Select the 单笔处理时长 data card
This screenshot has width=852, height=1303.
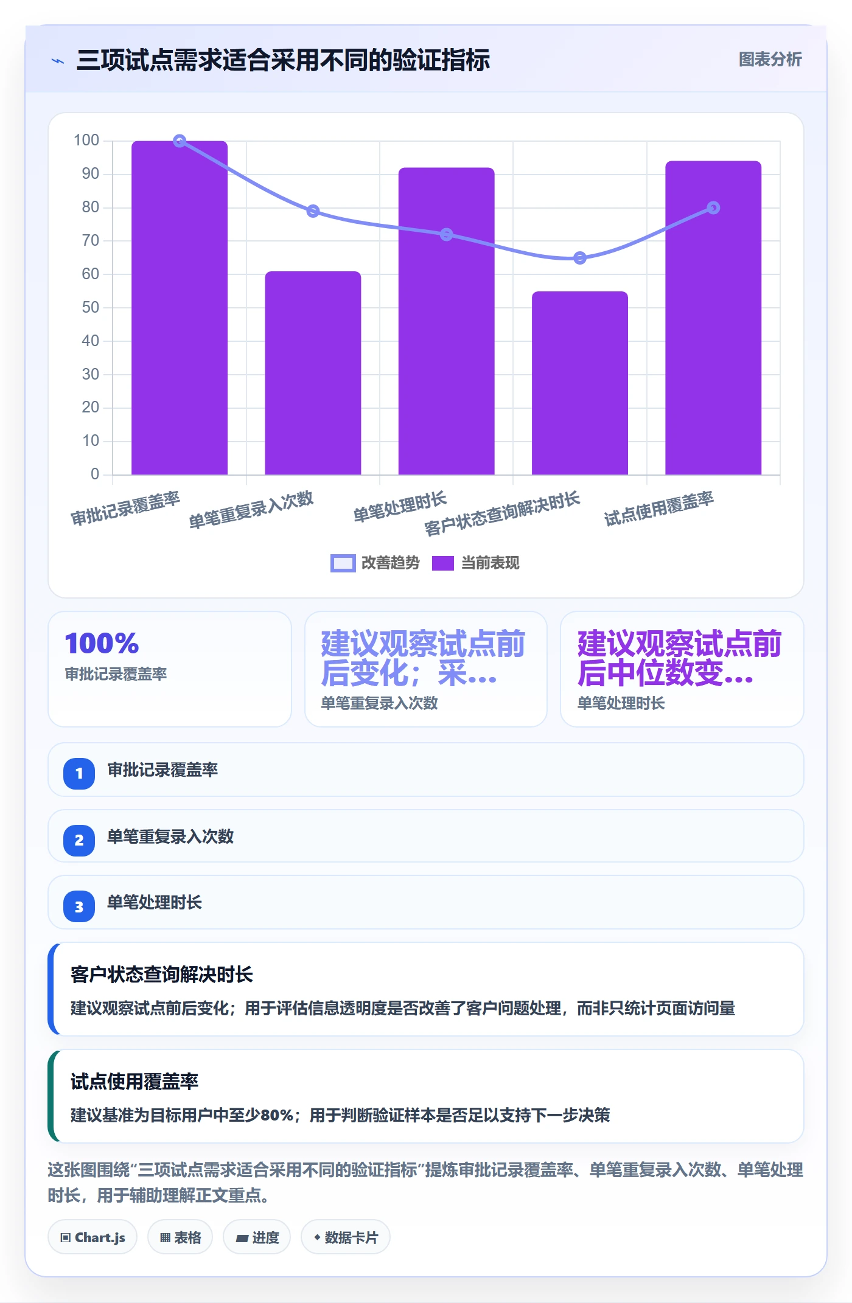[682, 669]
